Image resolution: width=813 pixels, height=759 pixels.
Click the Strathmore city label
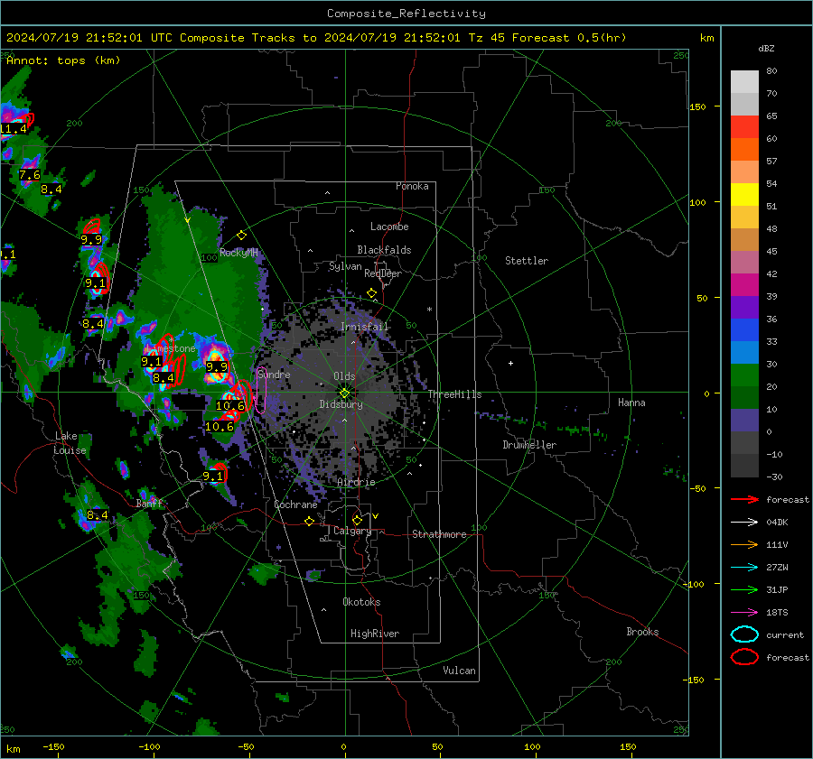439,534
